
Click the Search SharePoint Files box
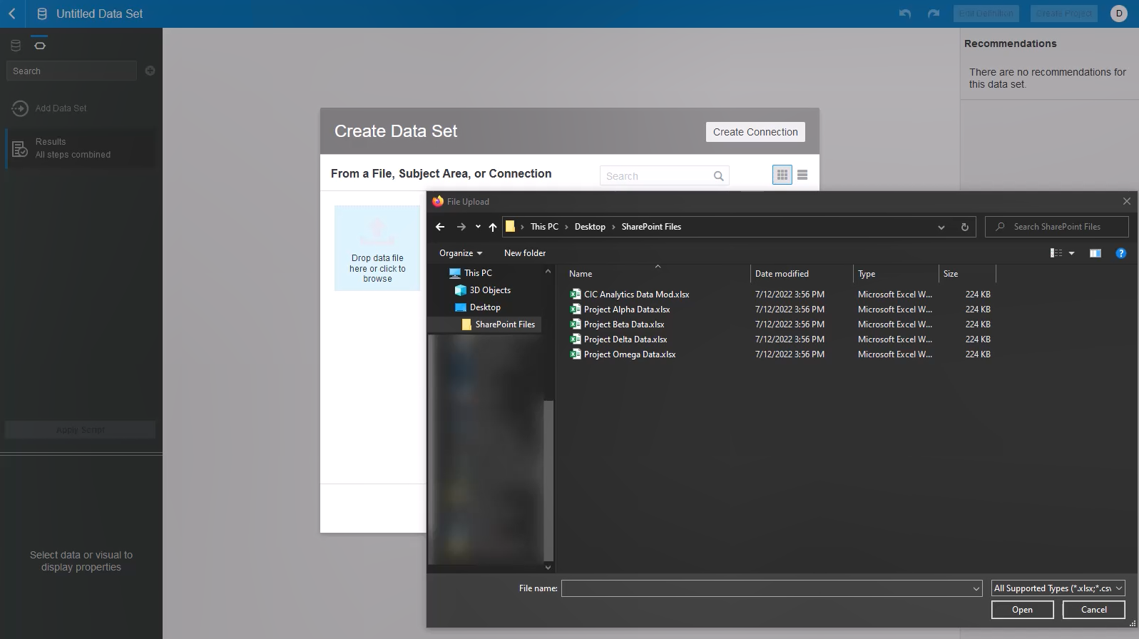click(x=1057, y=227)
